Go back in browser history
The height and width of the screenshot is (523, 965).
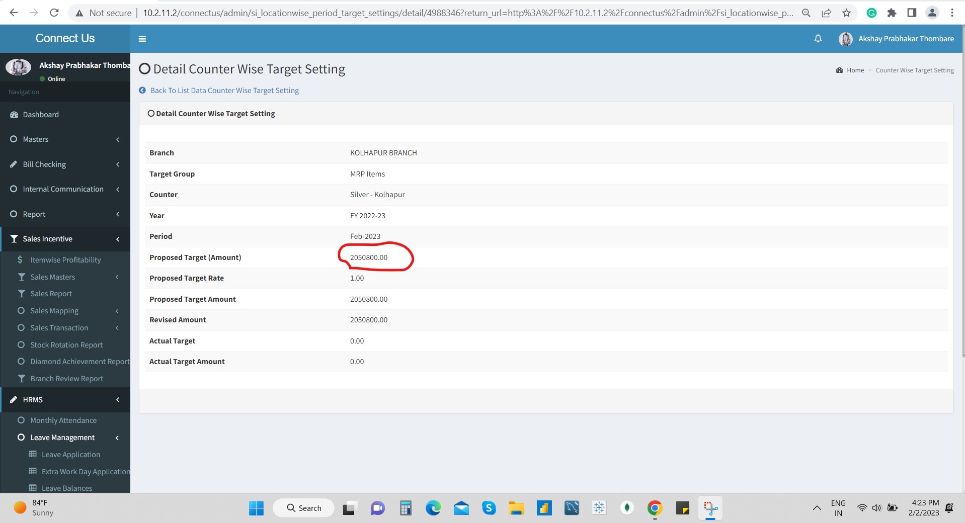pos(14,13)
